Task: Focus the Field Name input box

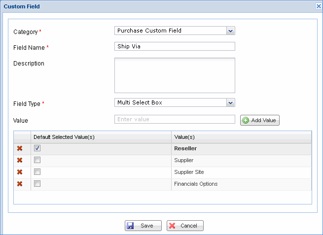Action: 175,46
